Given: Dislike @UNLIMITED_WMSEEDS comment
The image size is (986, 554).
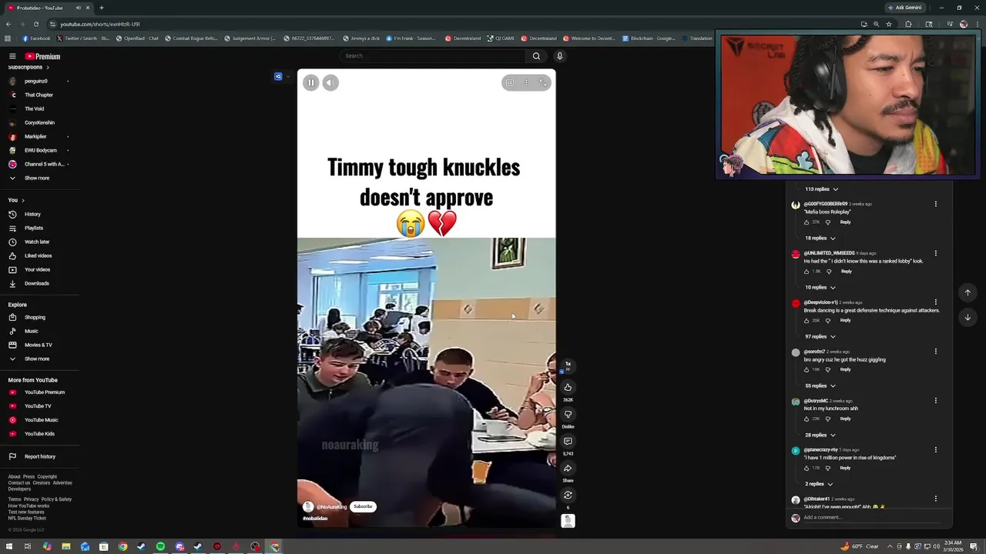Looking at the screenshot, I should [829, 272].
